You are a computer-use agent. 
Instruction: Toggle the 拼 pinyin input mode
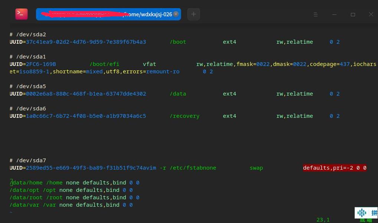pyautogui.click(x=374, y=213)
